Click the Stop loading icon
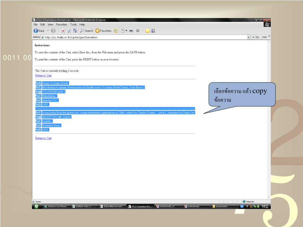The height and width of the screenshot is (227, 303). (63, 31)
